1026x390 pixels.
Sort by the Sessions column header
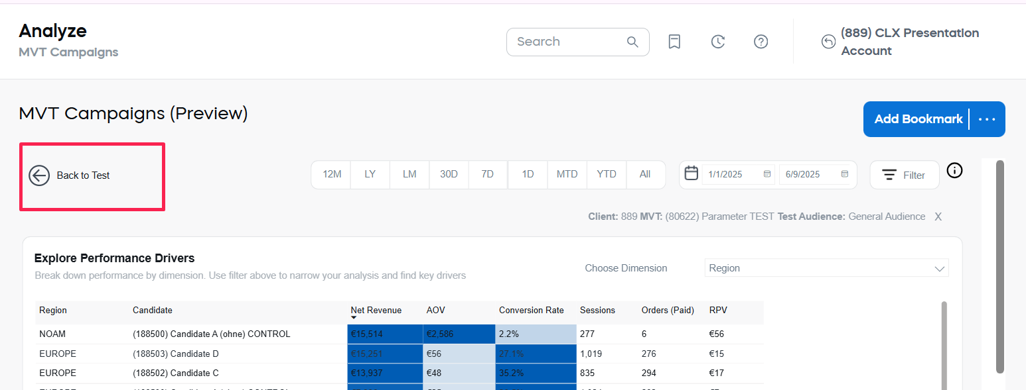pyautogui.click(x=597, y=310)
